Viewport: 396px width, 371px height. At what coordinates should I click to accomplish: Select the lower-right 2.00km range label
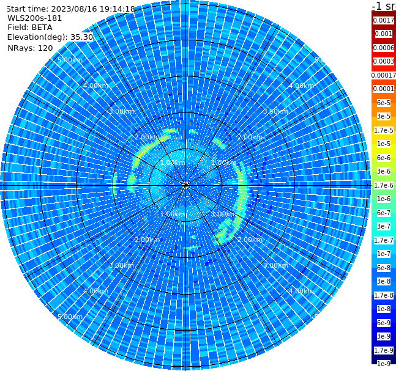tap(250, 240)
